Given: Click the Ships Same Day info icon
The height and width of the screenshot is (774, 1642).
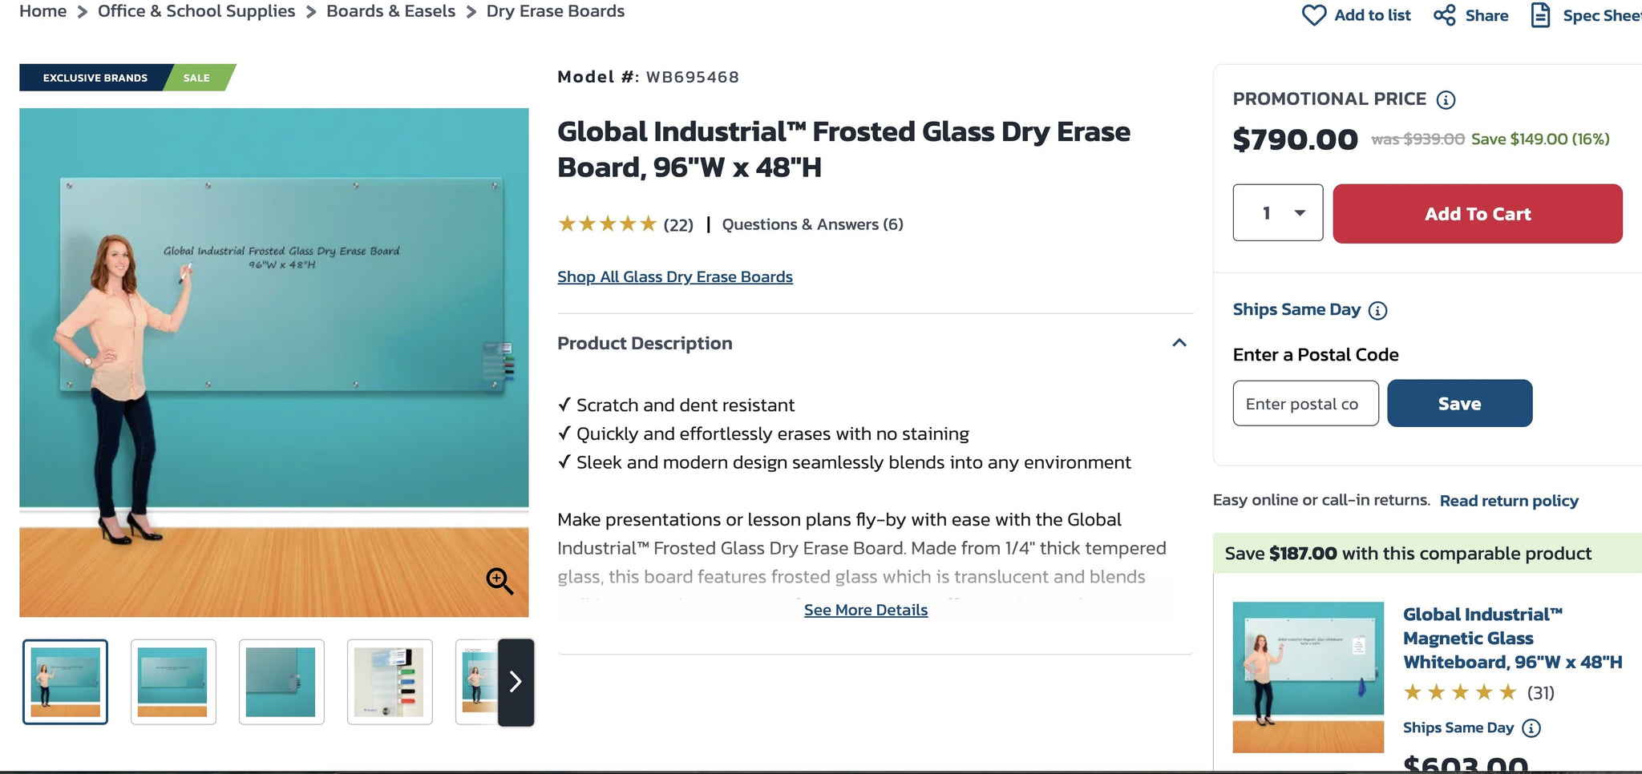Looking at the screenshot, I should (x=1377, y=310).
